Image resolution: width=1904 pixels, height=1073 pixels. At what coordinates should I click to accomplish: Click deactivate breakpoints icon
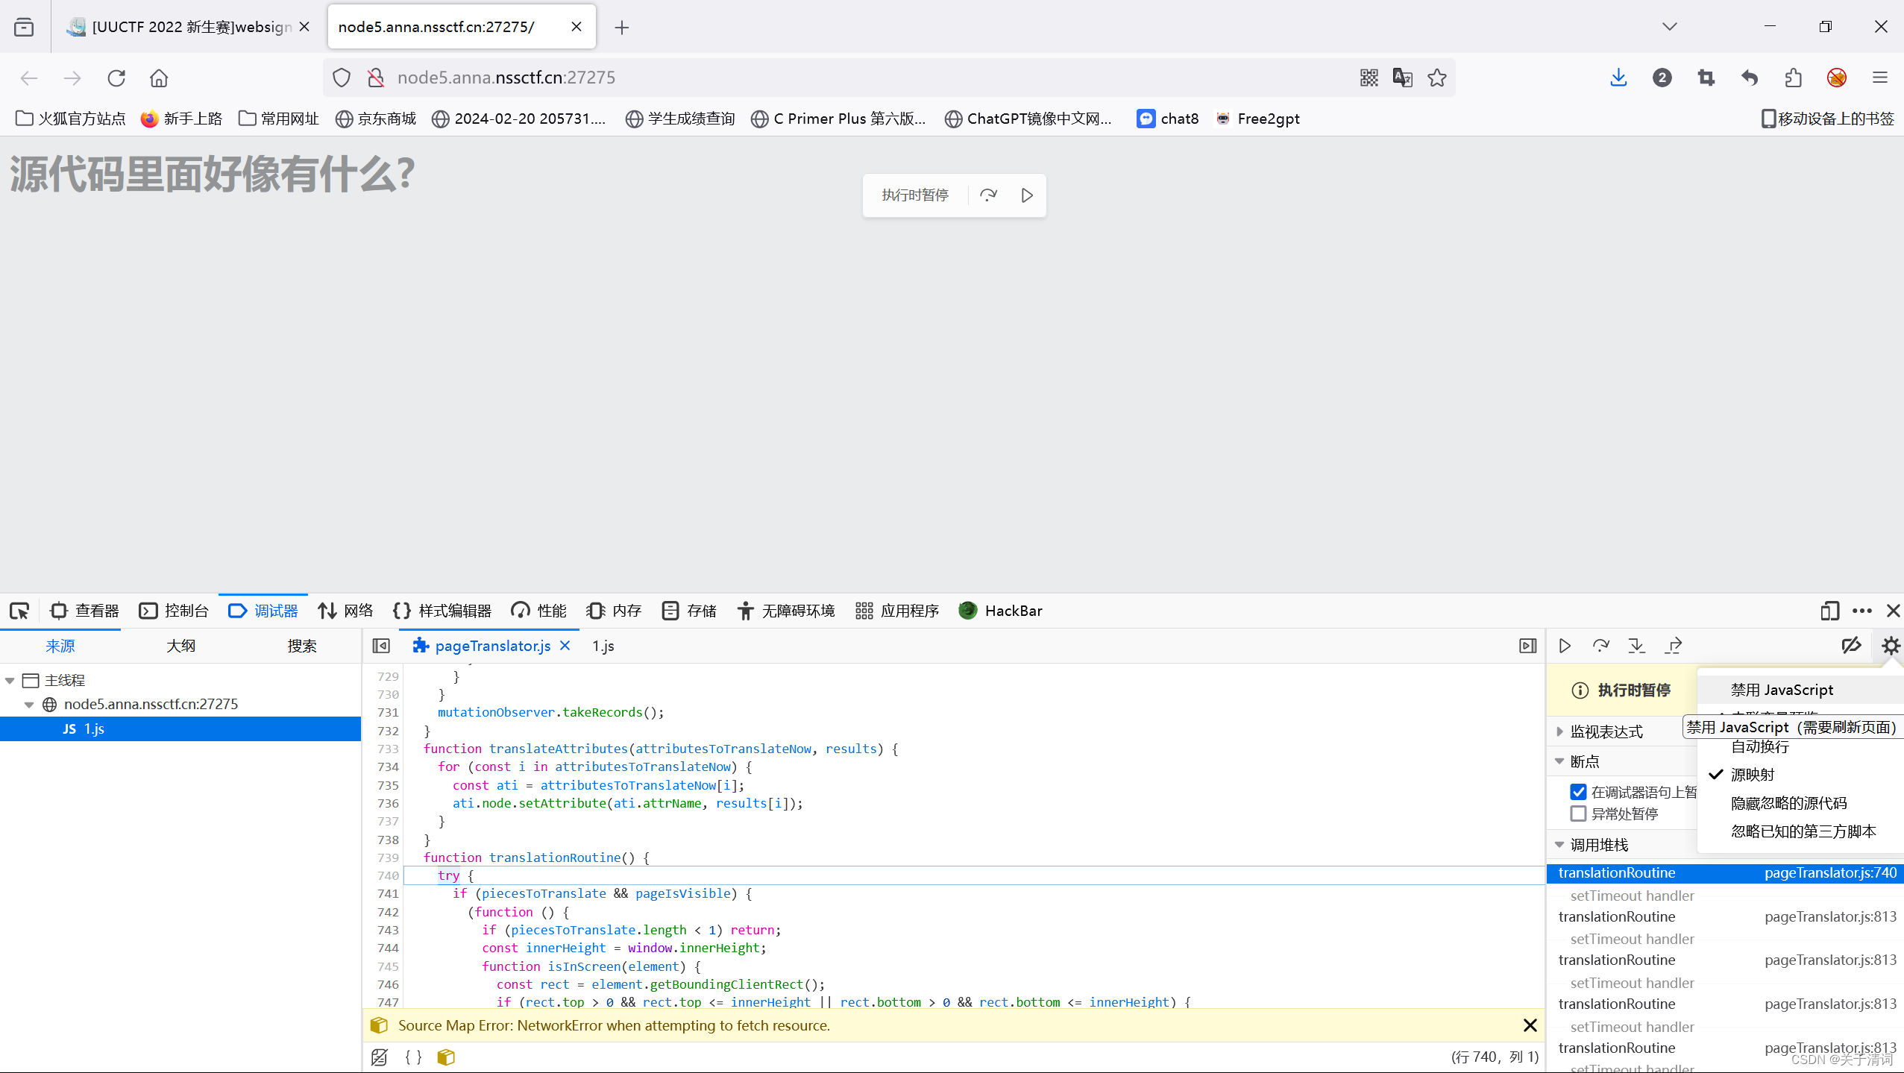coord(1851,646)
